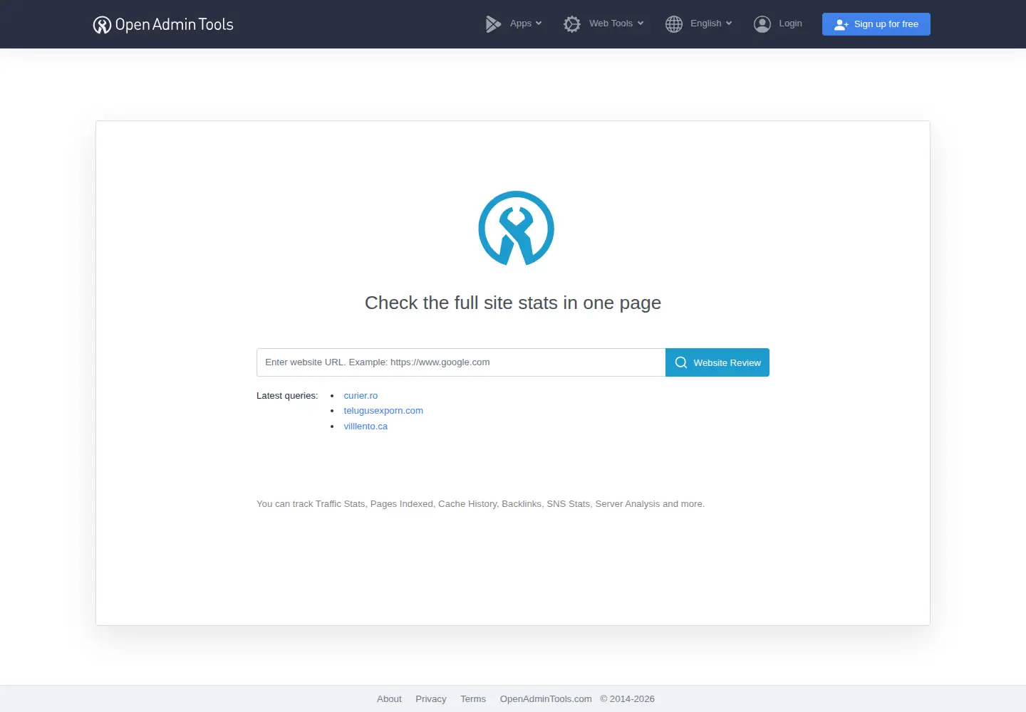Expand the Apps dropdown chevron
Screen dimensions: 1026x712
coord(539,23)
